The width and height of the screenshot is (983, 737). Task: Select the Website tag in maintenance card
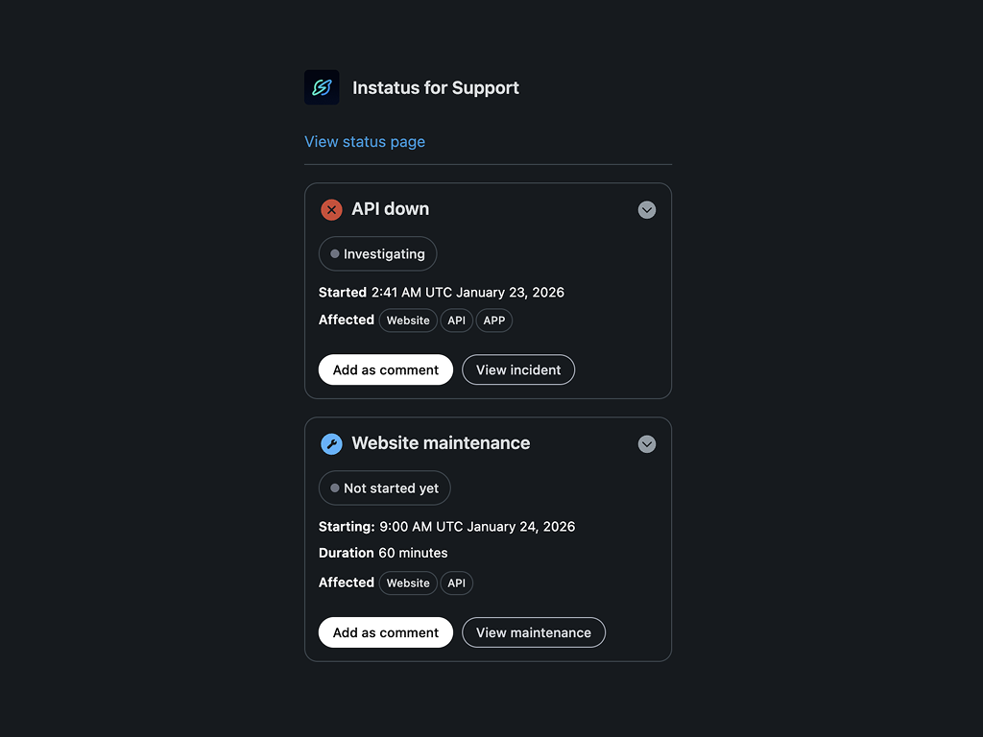pyautogui.click(x=408, y=583)
